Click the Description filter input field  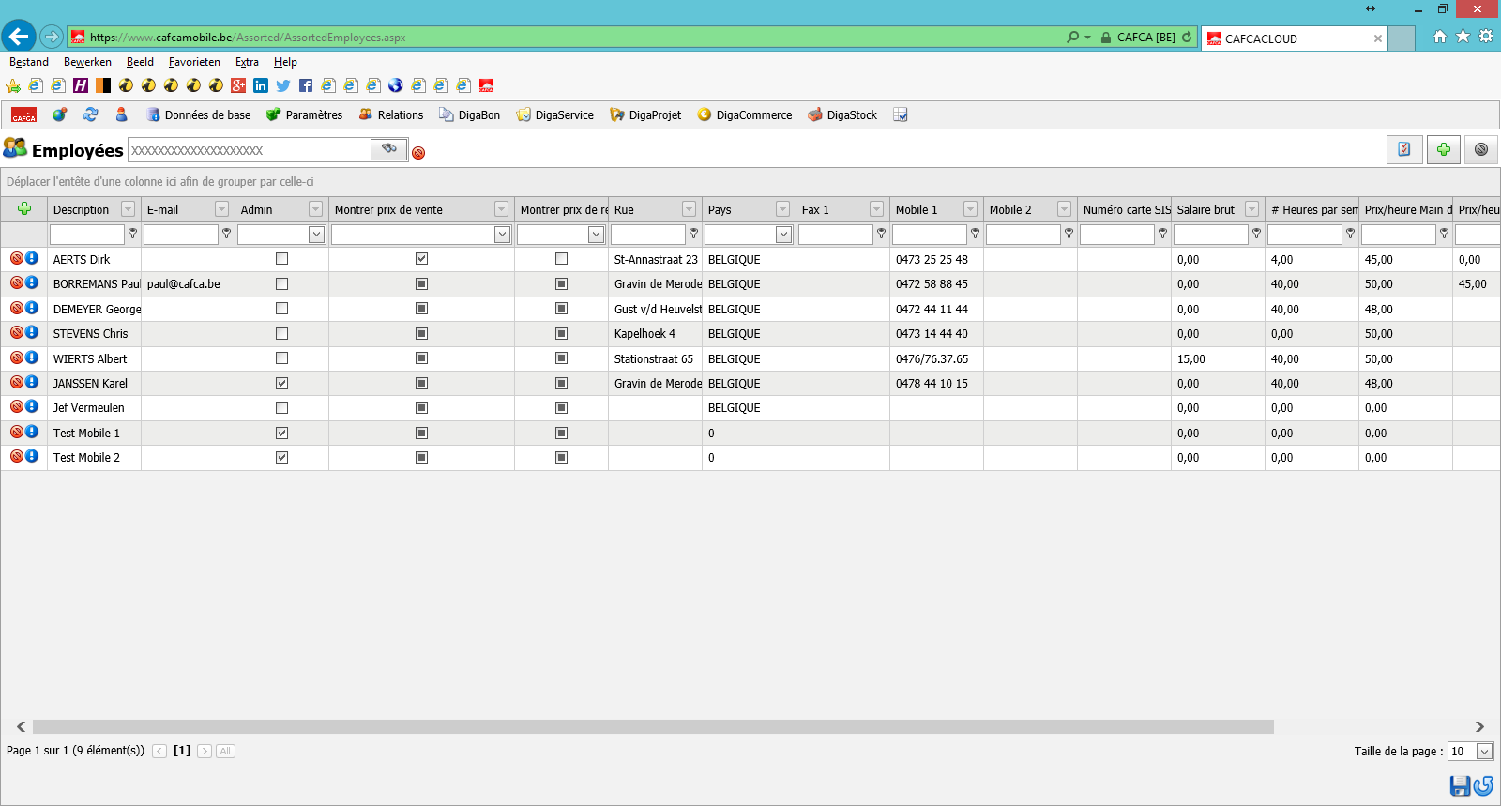pos(86,234)
